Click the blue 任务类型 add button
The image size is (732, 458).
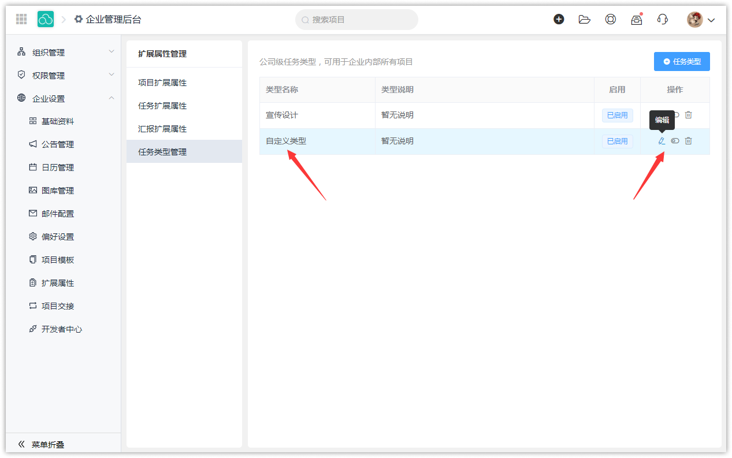(x=682, y=61)
